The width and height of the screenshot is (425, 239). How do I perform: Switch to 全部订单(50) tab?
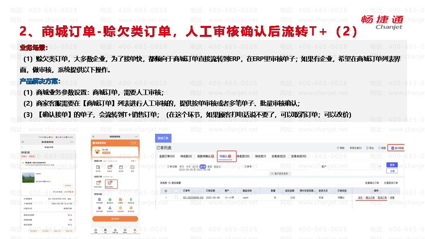point(167,156)
